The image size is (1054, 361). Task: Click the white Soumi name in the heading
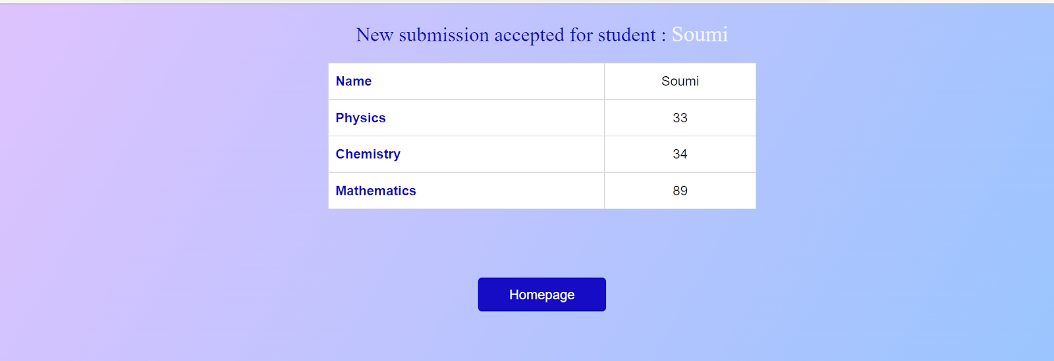point(700,35)
